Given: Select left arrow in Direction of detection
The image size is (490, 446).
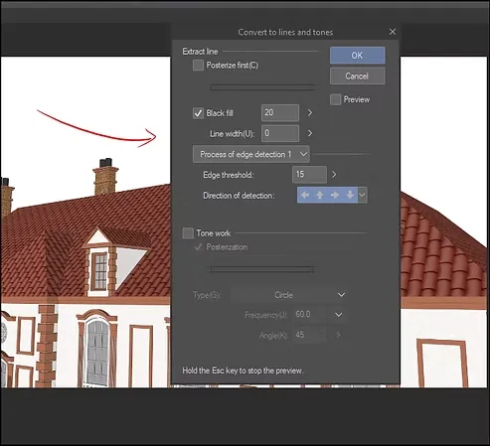Looking at the screenshot, I should [305, 195].
